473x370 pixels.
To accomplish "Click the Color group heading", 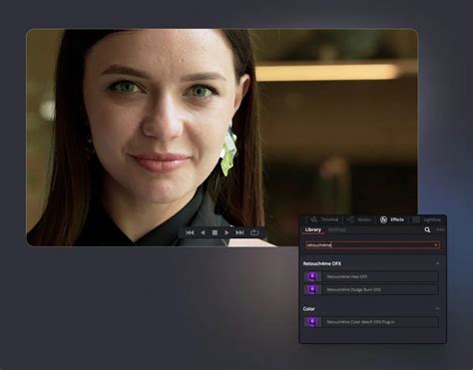I will coord(308,309).
